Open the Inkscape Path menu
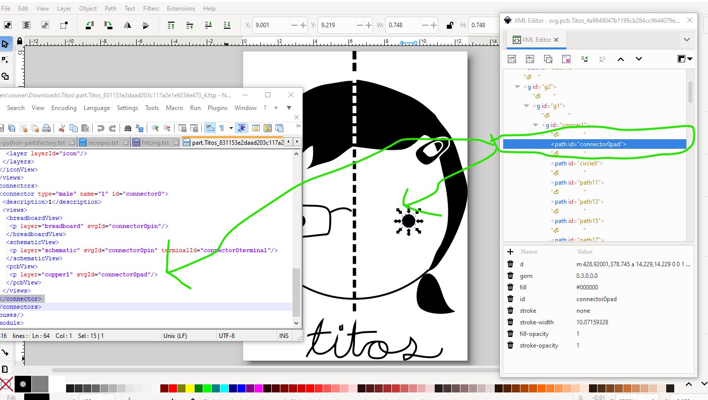The height and width of the screenshot is (400, 708). click(110, 9)
